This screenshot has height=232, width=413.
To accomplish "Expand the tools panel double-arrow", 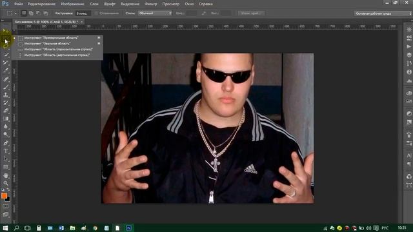I will click(x=3, y=20).
